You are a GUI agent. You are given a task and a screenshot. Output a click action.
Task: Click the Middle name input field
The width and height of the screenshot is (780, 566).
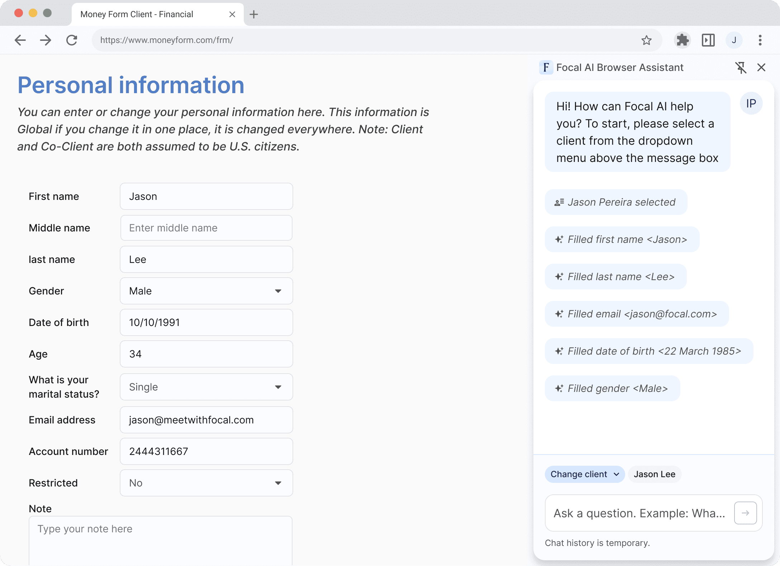coord(206,228)
